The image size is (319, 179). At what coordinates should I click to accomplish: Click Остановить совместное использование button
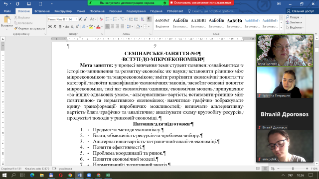coord(201,2)
